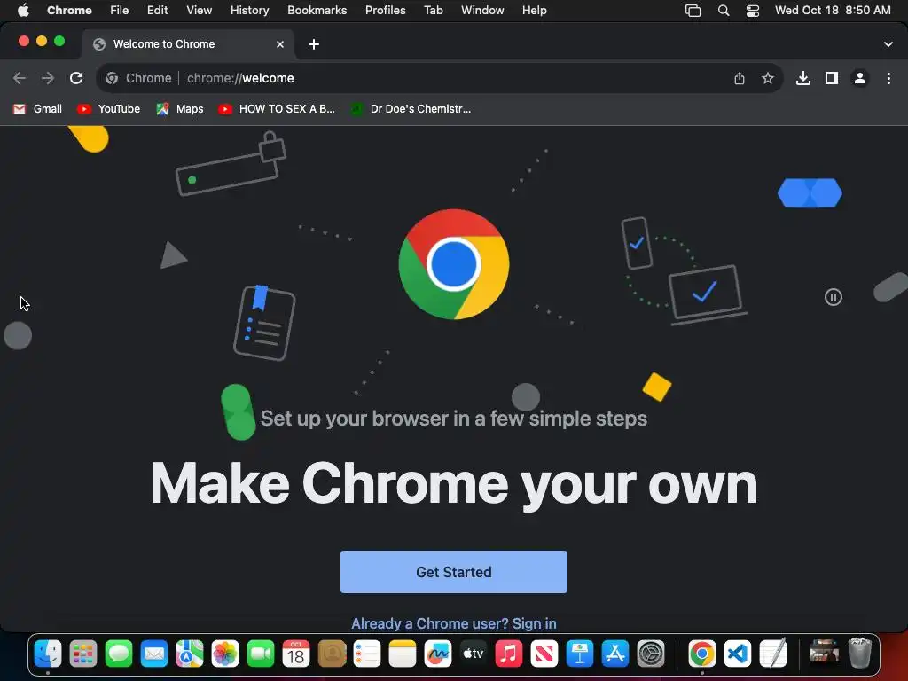
Task: Reload the current page
Action: coord(76,78)
